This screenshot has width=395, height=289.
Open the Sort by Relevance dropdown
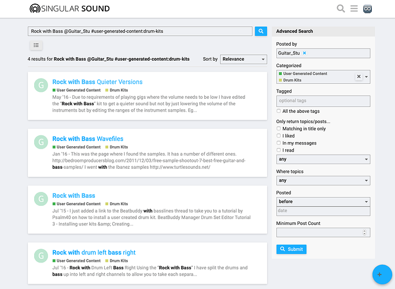[243, 59]
